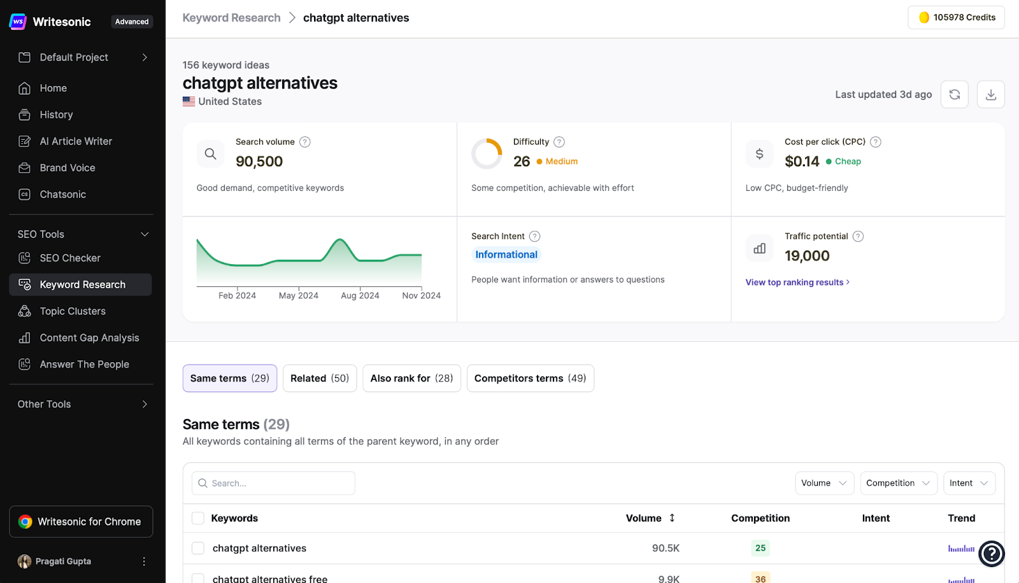Viewport: 1019px width, 583px height.
Task: Click the Intent column header
Action: (x=876, y=518)
